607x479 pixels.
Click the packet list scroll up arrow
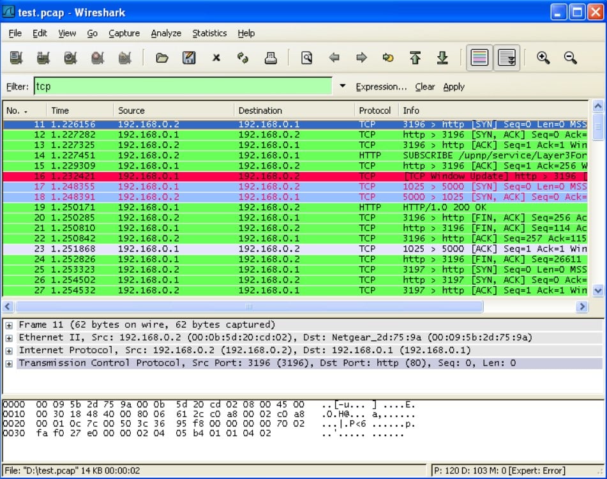click(597, 106)
